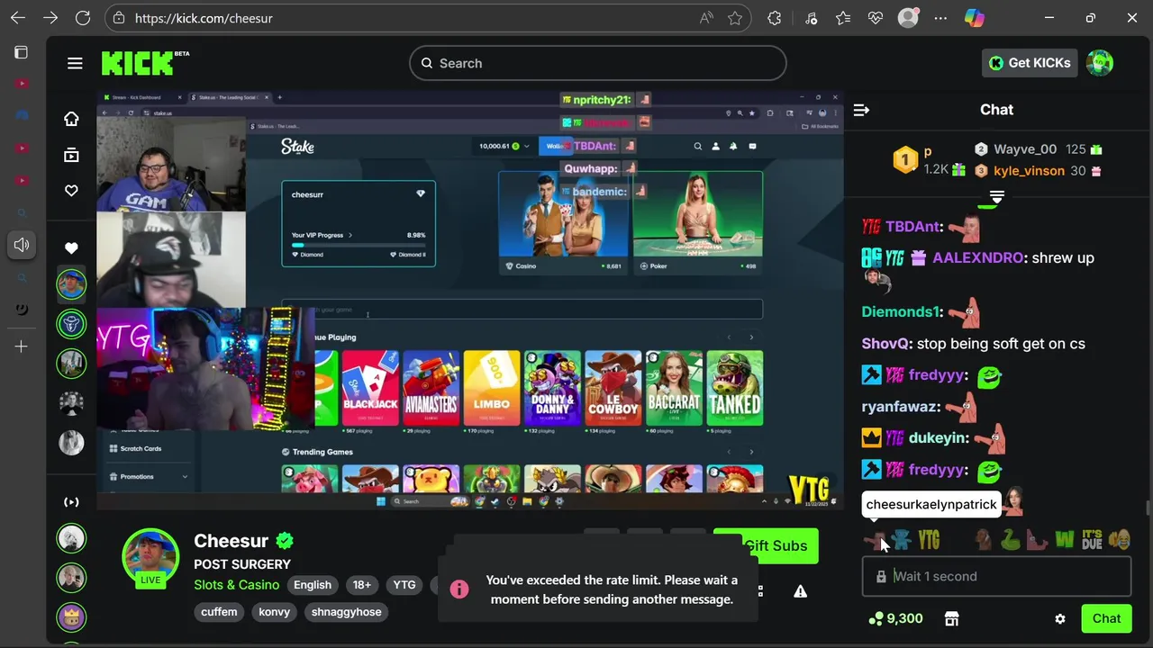1153x648 pixels.
Task: Open the filled heart icon in Kick sidebar
Action: (71, 248)
